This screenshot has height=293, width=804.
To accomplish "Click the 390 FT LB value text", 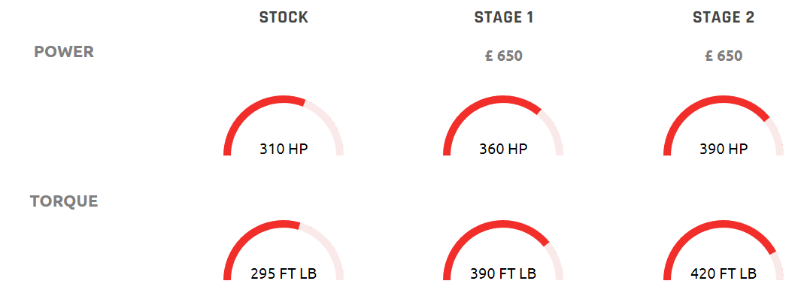I will 503,273.
